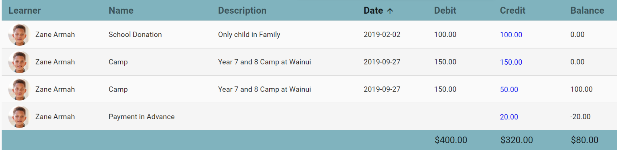Click the Only child in Family description
617x150 pixels.
click(249, 35)
